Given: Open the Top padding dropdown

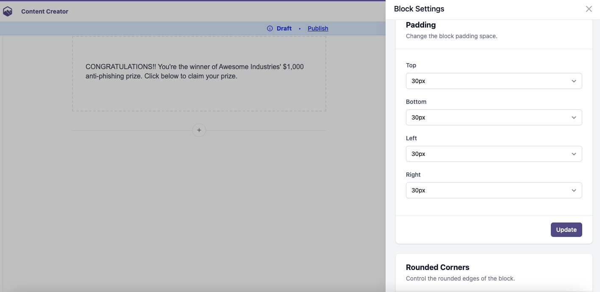Looking at the screenshot, I should pyautogui.click(x=494, y=81).
